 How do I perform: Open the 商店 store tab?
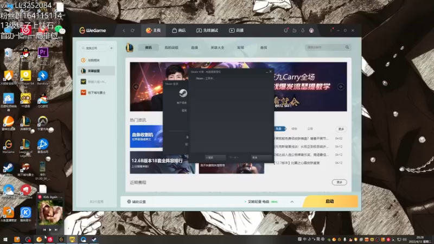tap(179, 30)
